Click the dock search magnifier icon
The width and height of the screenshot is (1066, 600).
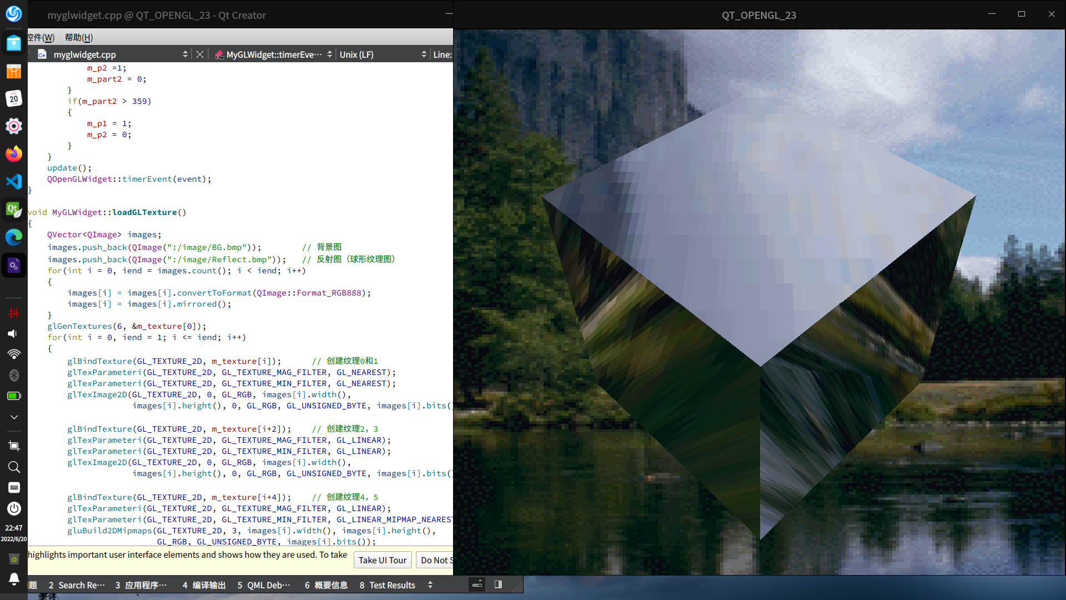(x=14, y=467)
